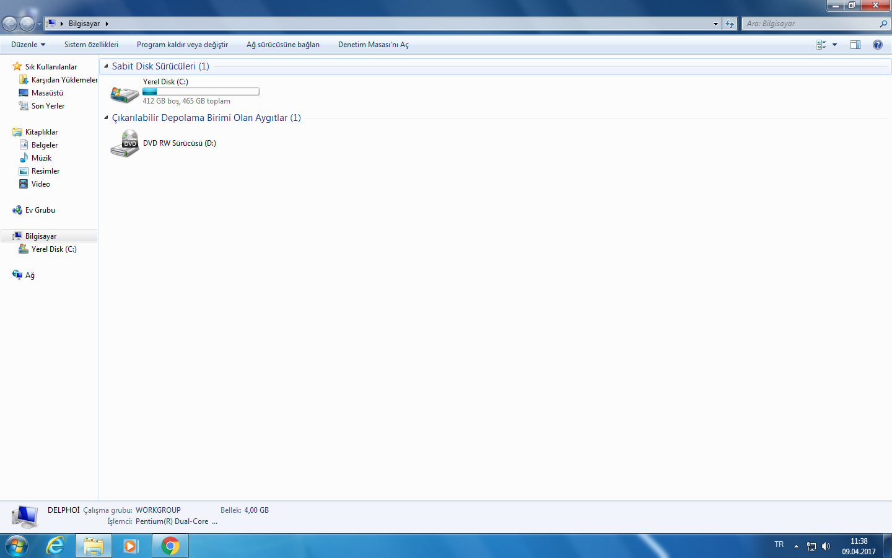The height and width of the screenshot is (558, 892).
Task: Open the Resimler library icon
Action: tap(24, 170)
